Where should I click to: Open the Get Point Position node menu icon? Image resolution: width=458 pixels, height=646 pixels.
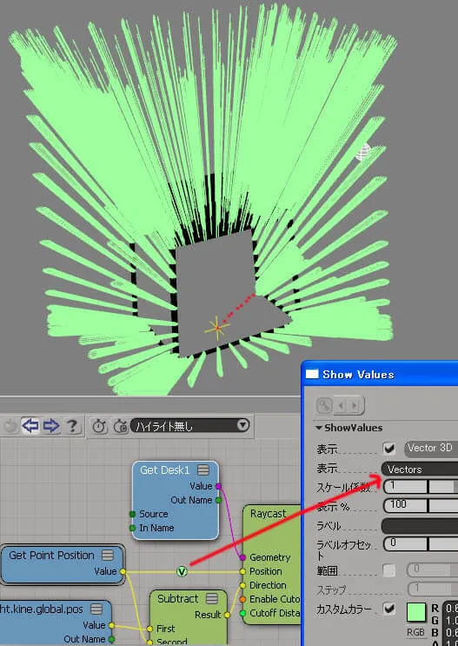[x=108, y=555]
